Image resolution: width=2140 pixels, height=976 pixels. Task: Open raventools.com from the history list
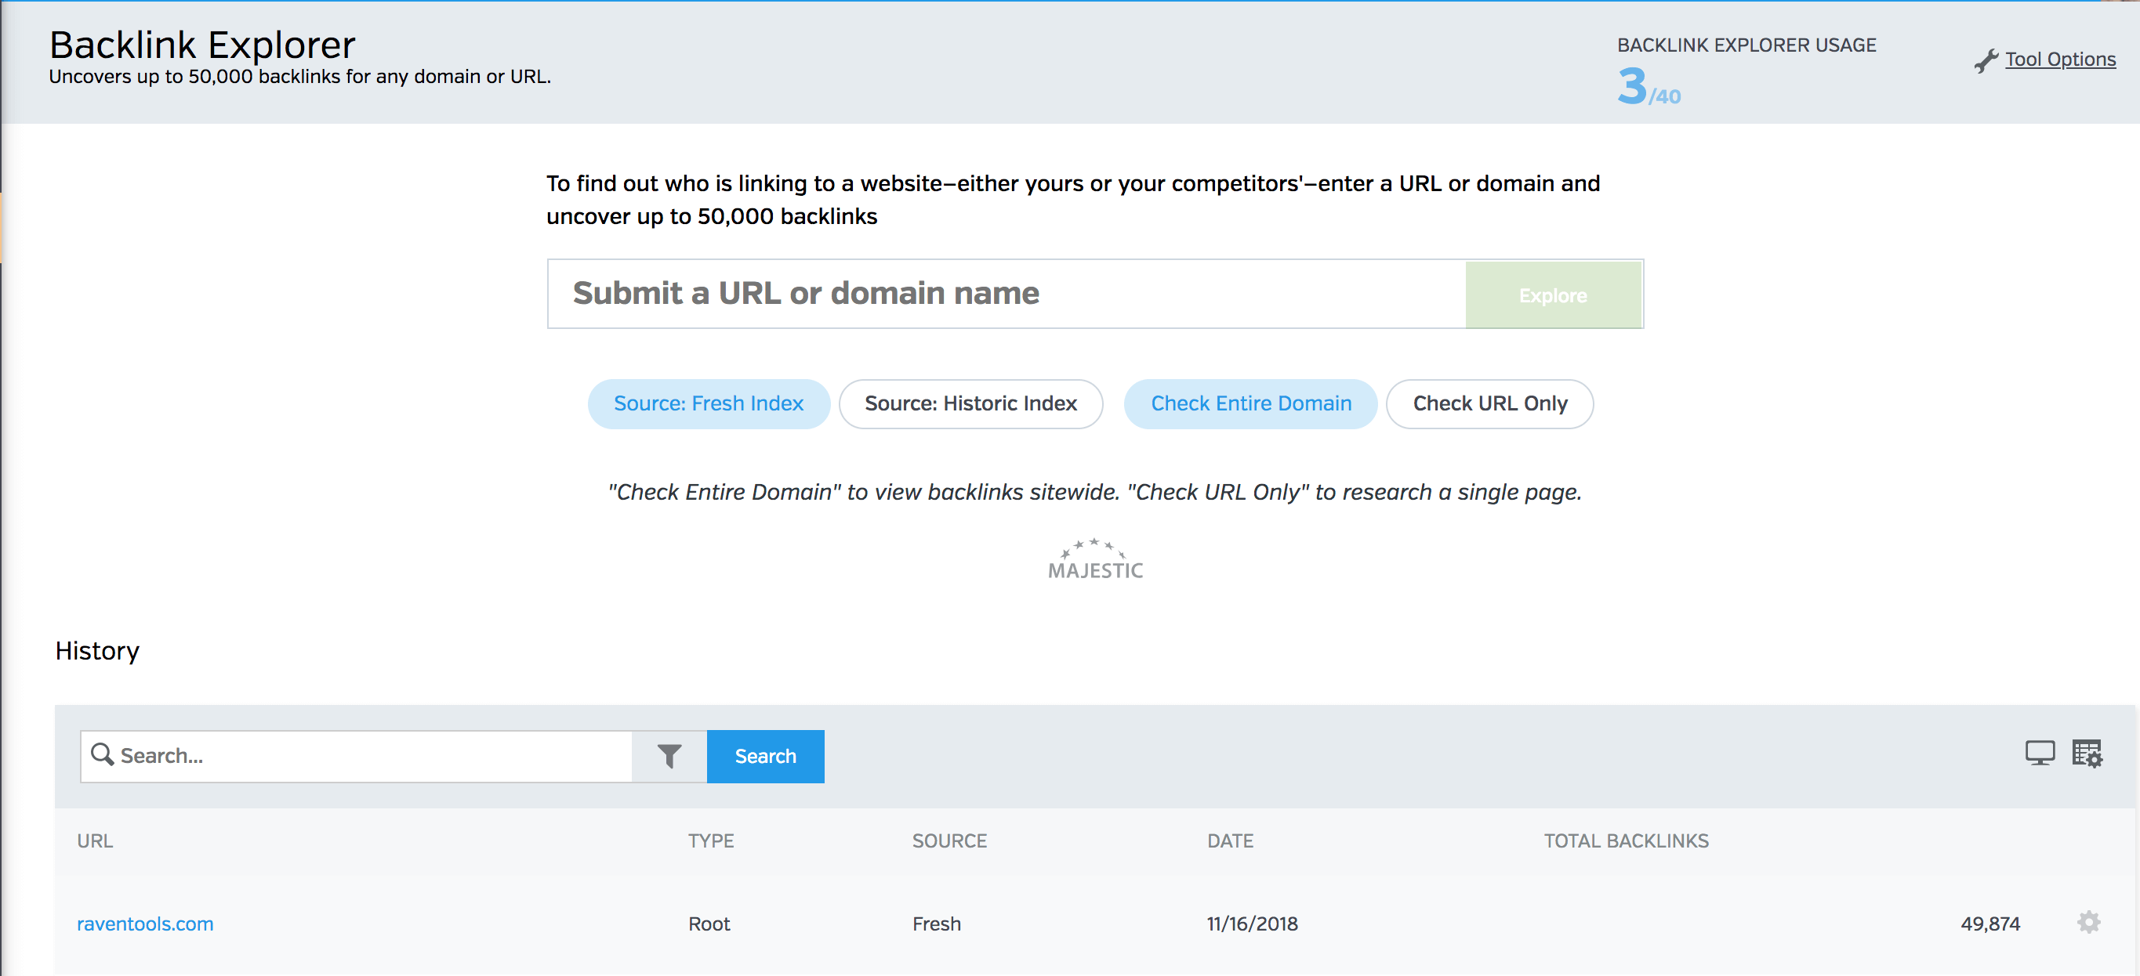click(x=144, y=923)
